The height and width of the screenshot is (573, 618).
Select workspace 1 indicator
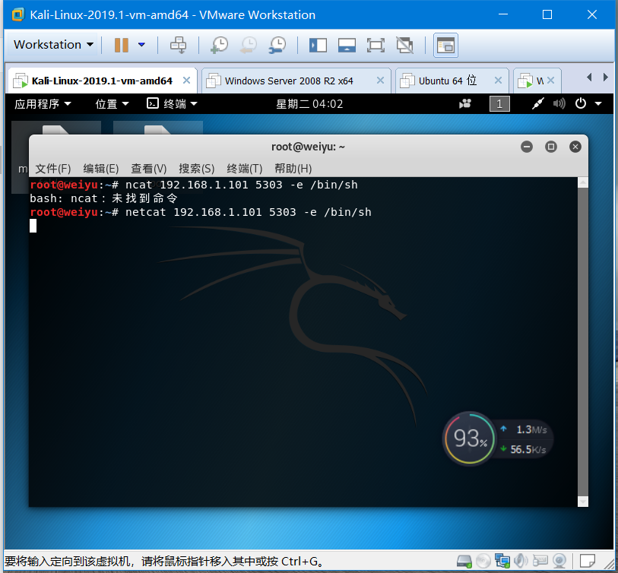(x=499, y=104)
